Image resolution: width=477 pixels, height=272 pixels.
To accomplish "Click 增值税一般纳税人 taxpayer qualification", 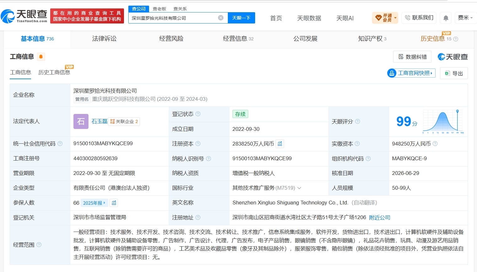I will (254, 173).
